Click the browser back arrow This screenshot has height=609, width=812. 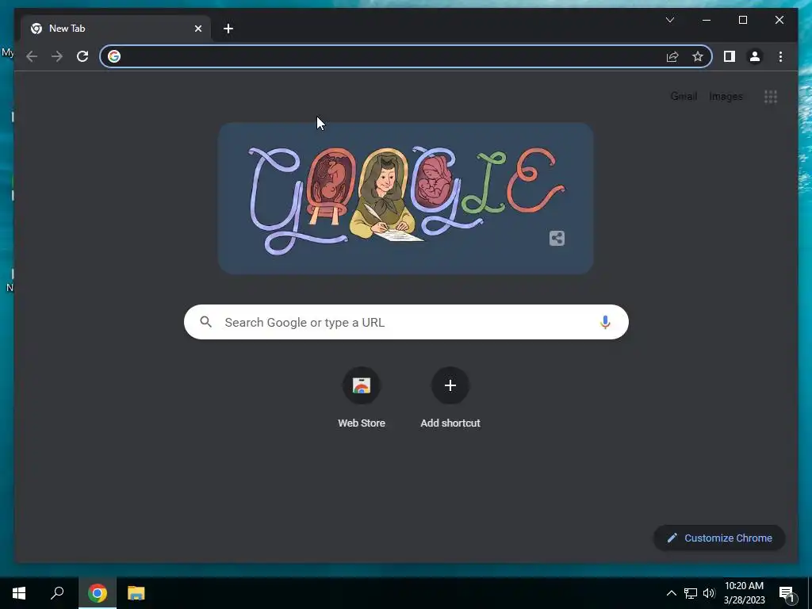pos(32,56)
